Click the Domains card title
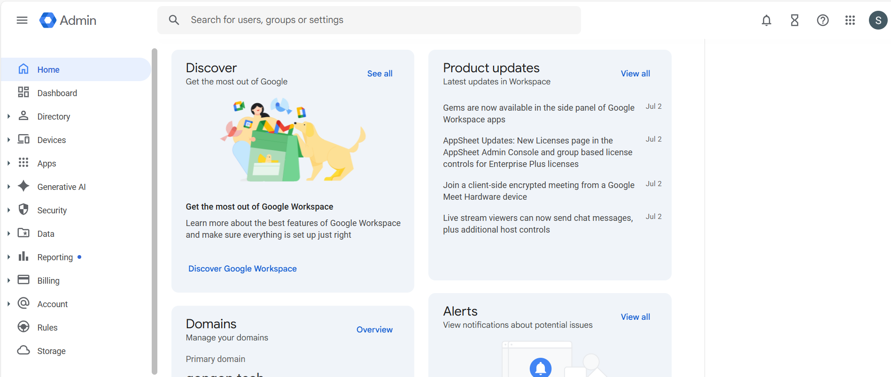This screenshot has height=377, width=891. click(x=211, y=324)
